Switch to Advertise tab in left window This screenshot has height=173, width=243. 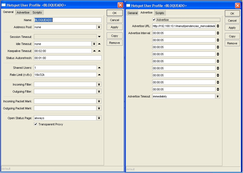23,12
